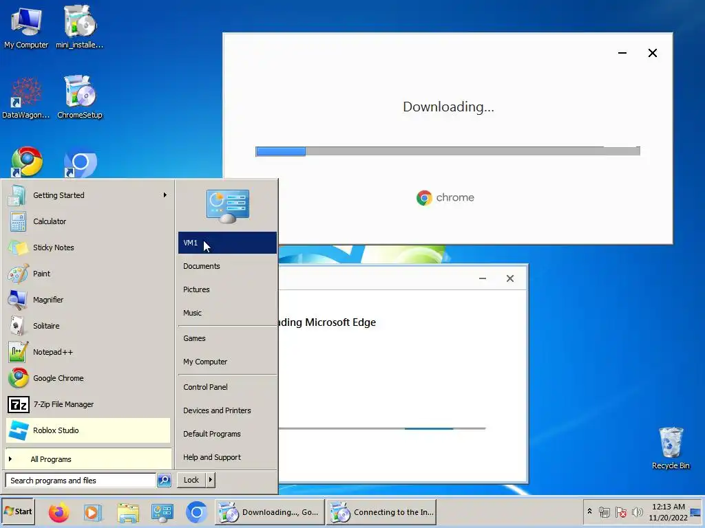The width and height of the screenshot is (705, 528).
Task: Expand All Programs list
Action: [x=88, y=459]
